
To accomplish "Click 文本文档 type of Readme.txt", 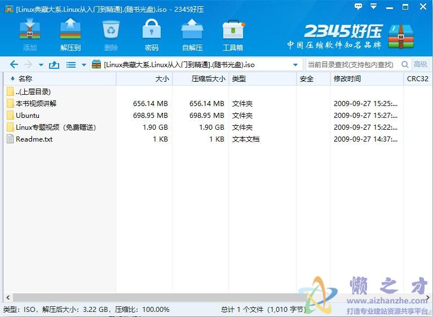I will tap(246, 139).
